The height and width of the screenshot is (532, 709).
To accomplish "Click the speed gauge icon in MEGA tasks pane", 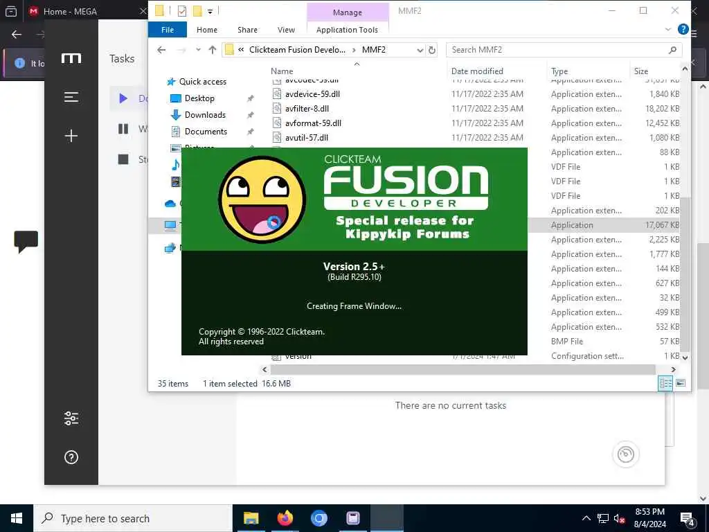I will tap(625, 454).
